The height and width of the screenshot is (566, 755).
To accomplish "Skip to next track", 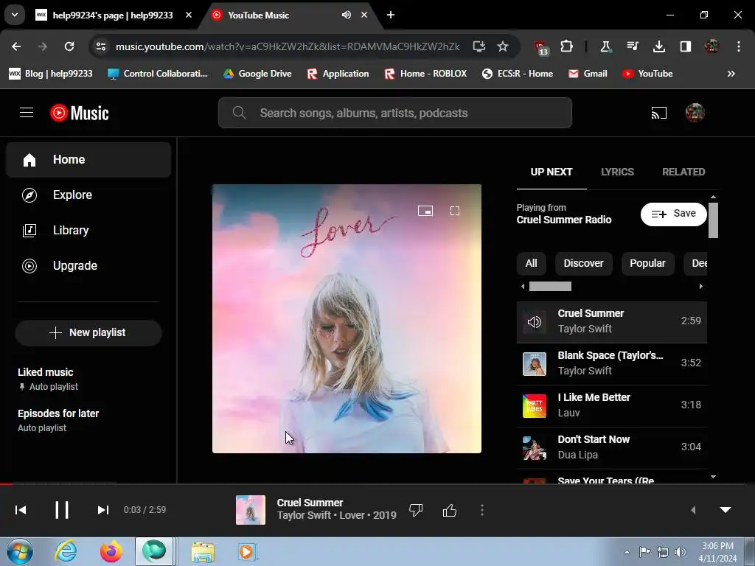I will (x=102, y=510).
